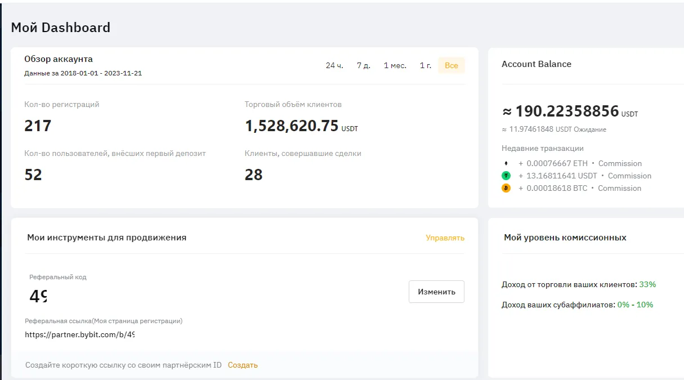Select the "7 д." time filter
Viewport: 684px width, 380px height.
pyautogui.click(x=364, y=65)
